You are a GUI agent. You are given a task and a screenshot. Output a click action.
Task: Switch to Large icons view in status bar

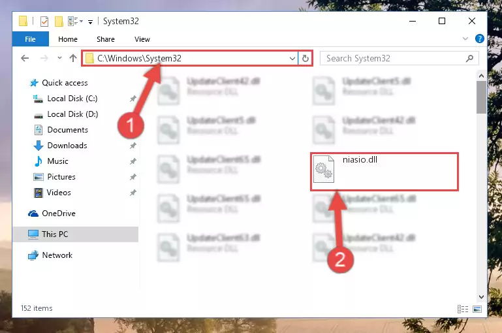(477, 309)
